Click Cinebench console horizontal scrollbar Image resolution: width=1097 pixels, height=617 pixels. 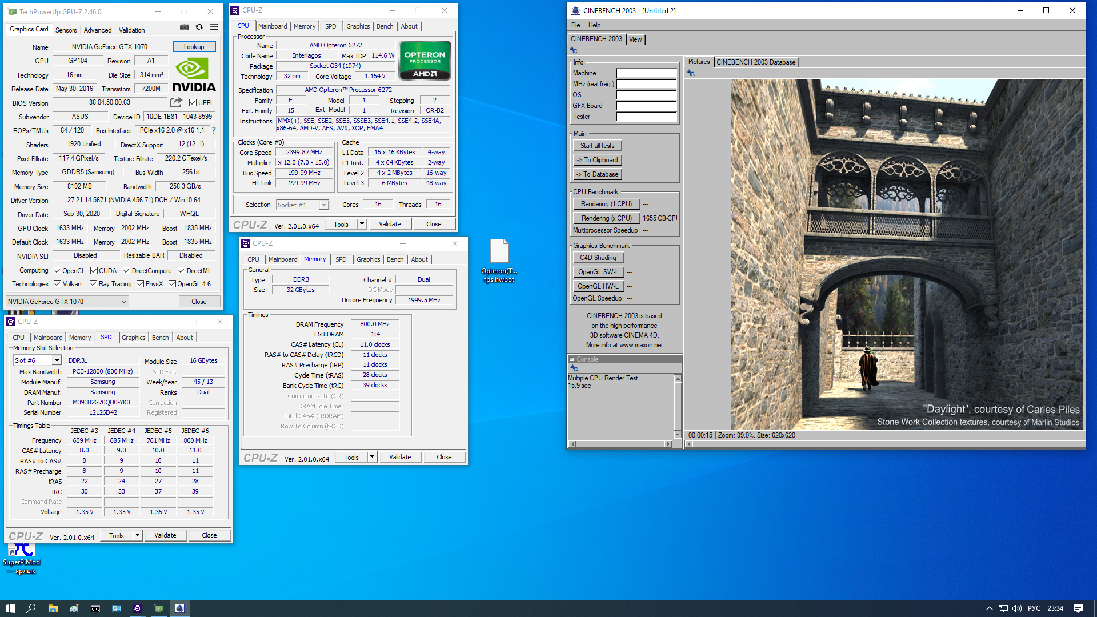pyautogui.click(x=620, y=444)
